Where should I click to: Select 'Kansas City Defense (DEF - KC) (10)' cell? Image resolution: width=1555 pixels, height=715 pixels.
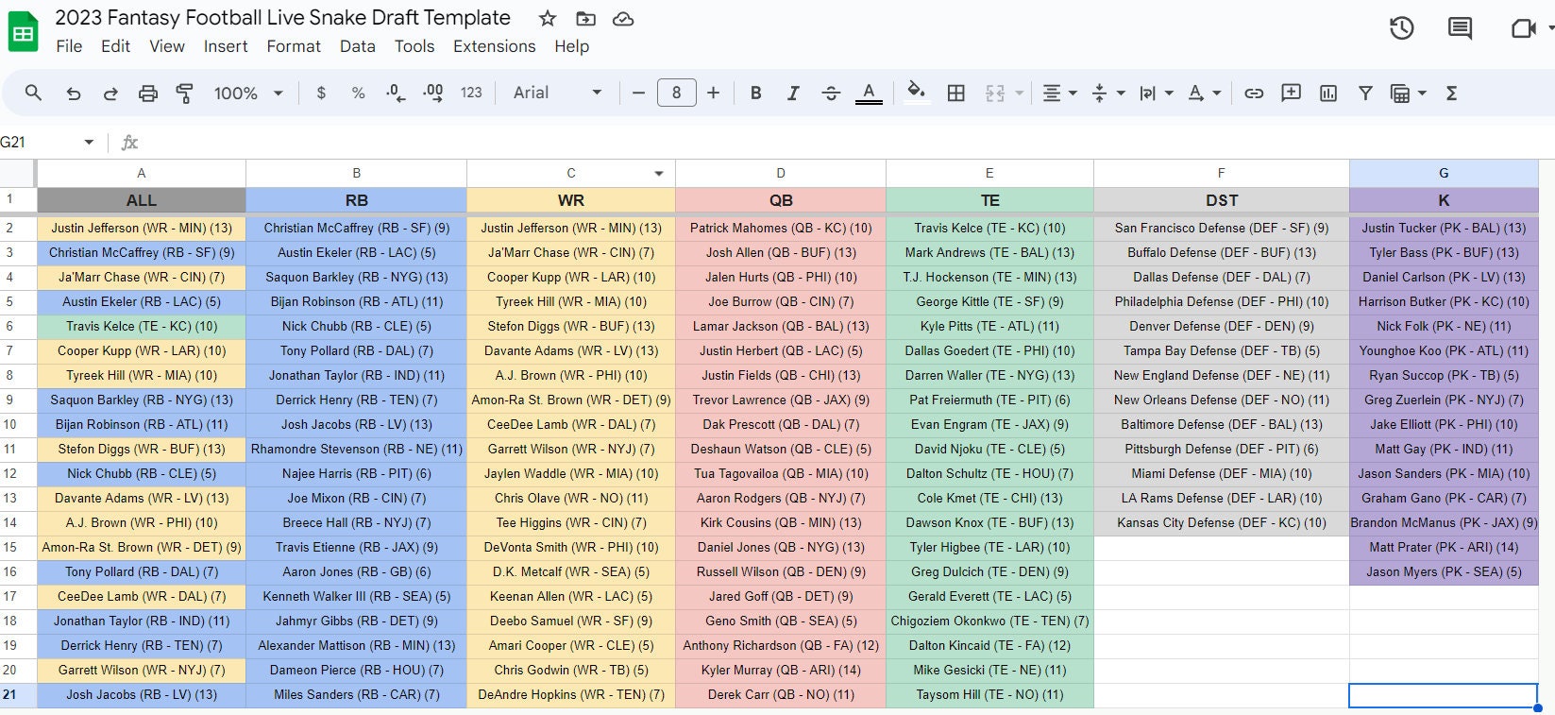[x=1222, y=522]
